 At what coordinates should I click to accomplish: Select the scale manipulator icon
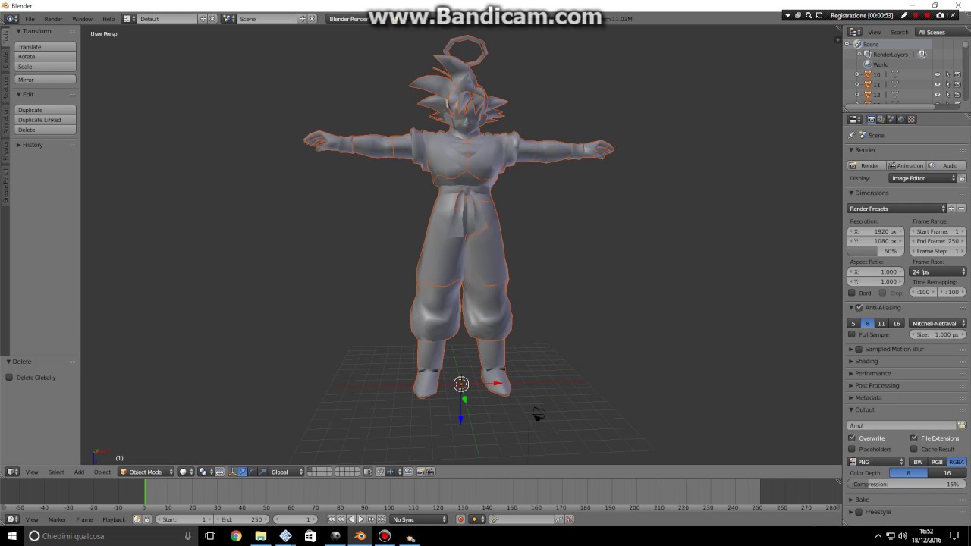(263, 472)
